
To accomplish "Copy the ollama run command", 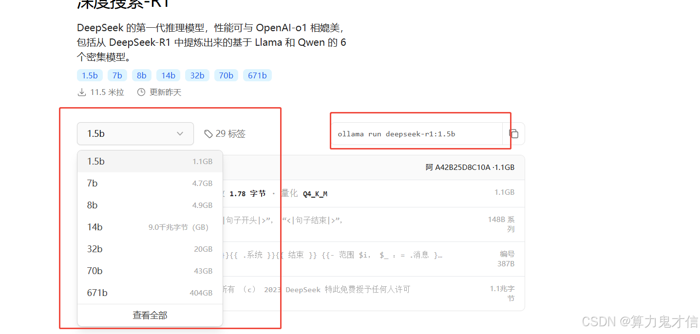I will click(x=513, y=133).
